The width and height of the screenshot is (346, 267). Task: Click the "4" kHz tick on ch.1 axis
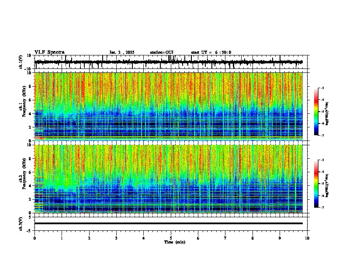tap(30, 114)
